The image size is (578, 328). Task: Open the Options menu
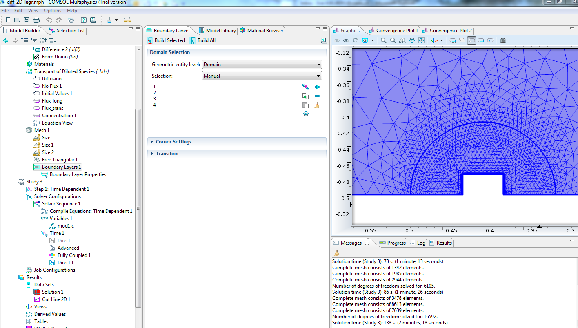click(52, 11)
